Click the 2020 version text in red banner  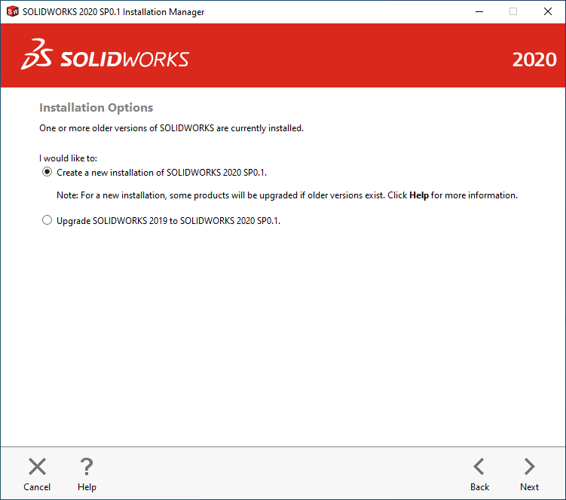534,60
